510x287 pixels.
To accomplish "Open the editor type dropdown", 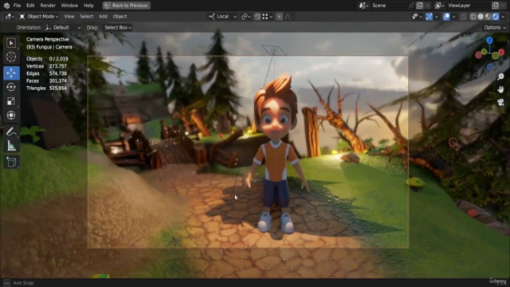I will 9,17.
